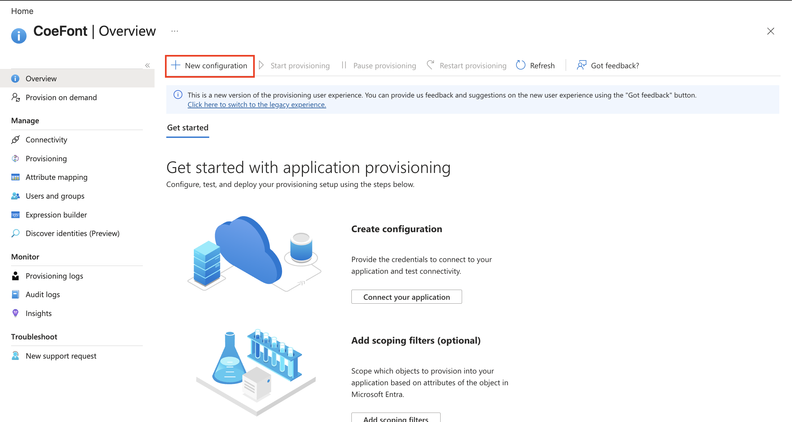This screenshot has height=422, width=792.
Task: Open the Overview menu item
Action: tap(77, 79)
